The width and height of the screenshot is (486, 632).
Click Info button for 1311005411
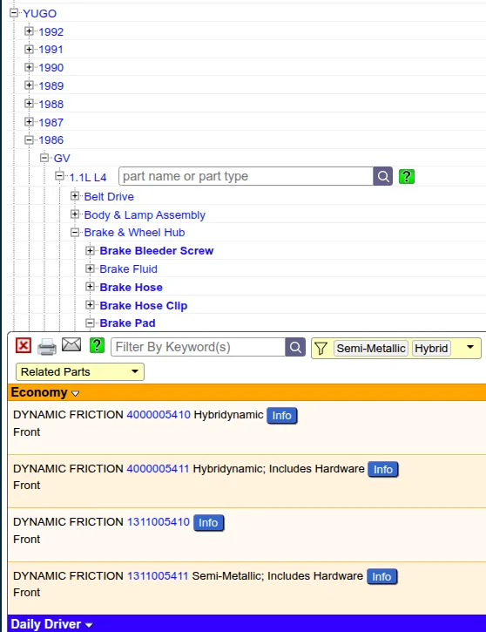[x=381, y=576]
